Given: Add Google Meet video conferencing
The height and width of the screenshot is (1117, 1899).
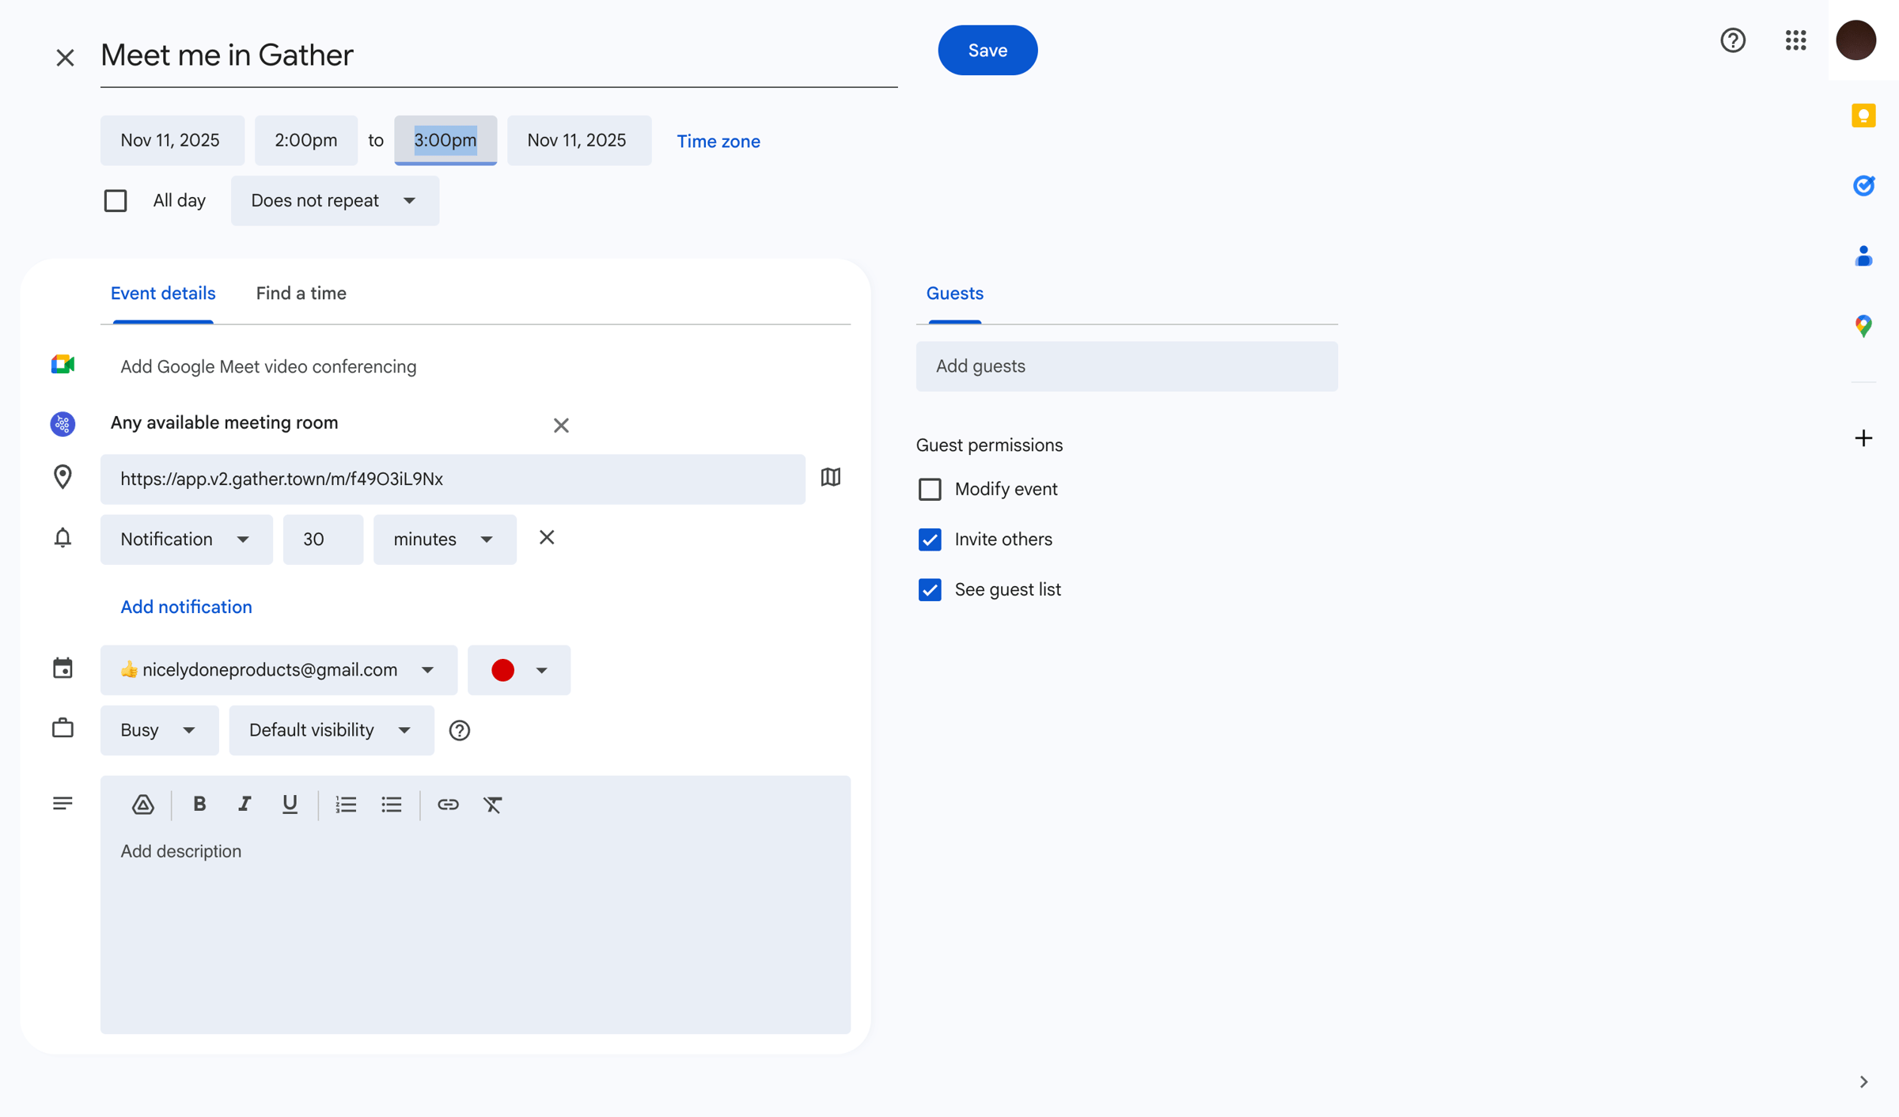Looking at the screenshot, I should (268, 366).
